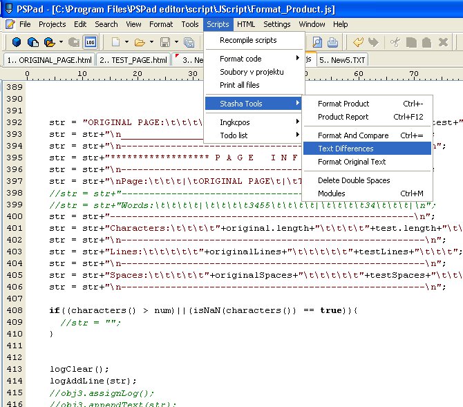This screenshot has width=463, height=407.
Task: Click the Open Project folder icon
Action: coord(49,42)
